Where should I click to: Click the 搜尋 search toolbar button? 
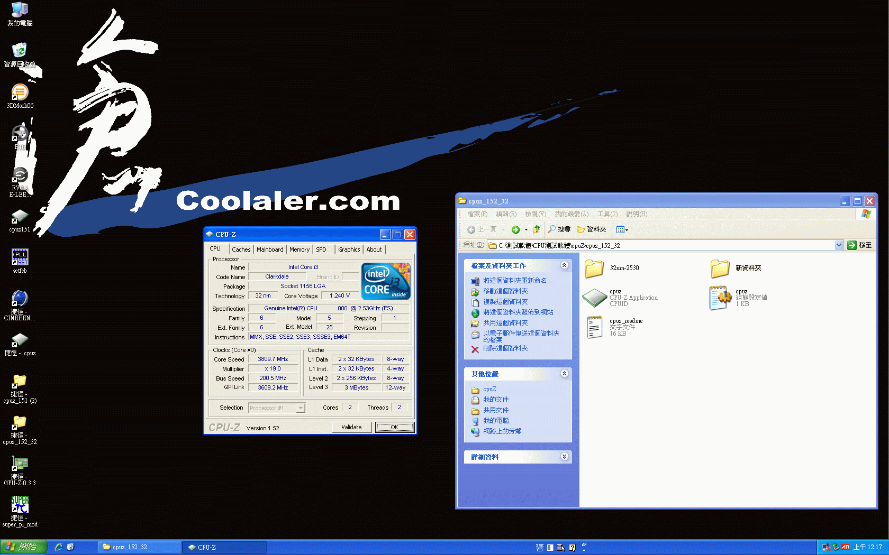click(559, 229)
